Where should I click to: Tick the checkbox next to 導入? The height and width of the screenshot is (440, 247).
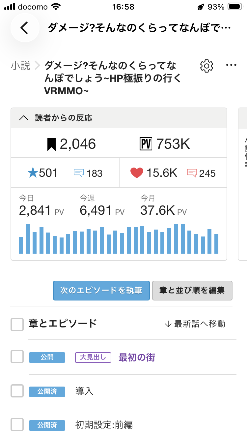pyautogui.click(x=17, y=391)
